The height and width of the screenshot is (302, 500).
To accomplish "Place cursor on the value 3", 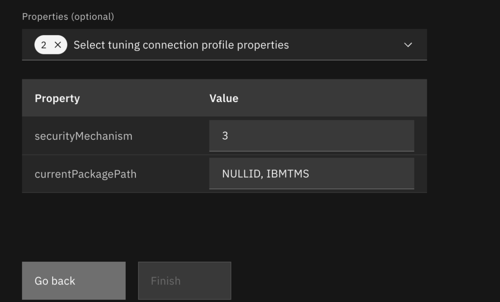I will [x=225, y=136].
